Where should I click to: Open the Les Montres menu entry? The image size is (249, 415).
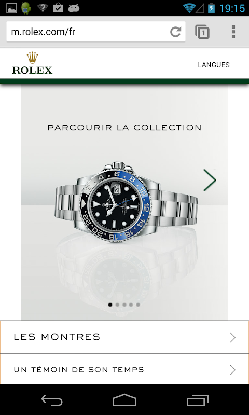125,337
